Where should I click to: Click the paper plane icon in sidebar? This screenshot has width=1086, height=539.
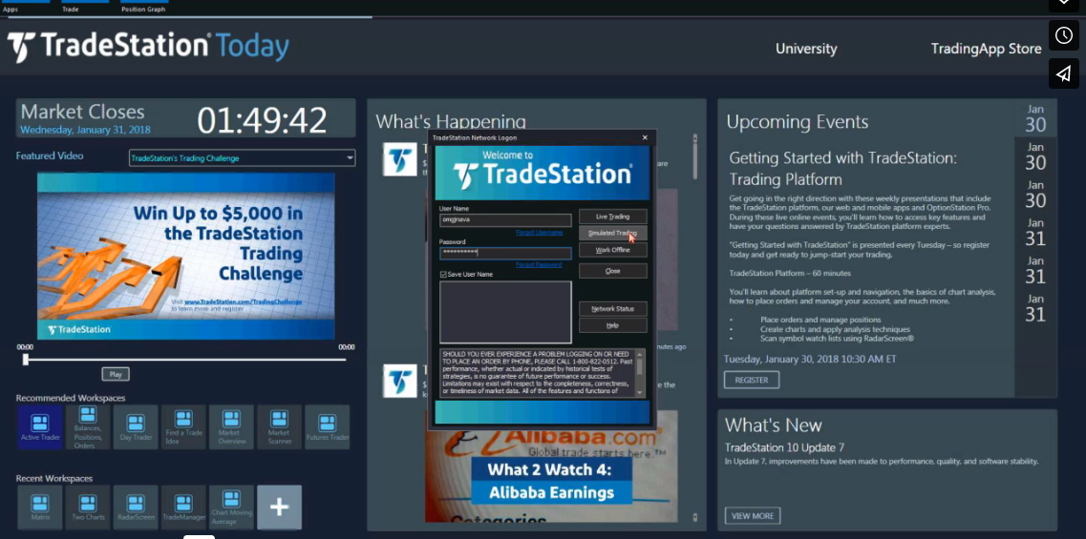(1064, 73)
